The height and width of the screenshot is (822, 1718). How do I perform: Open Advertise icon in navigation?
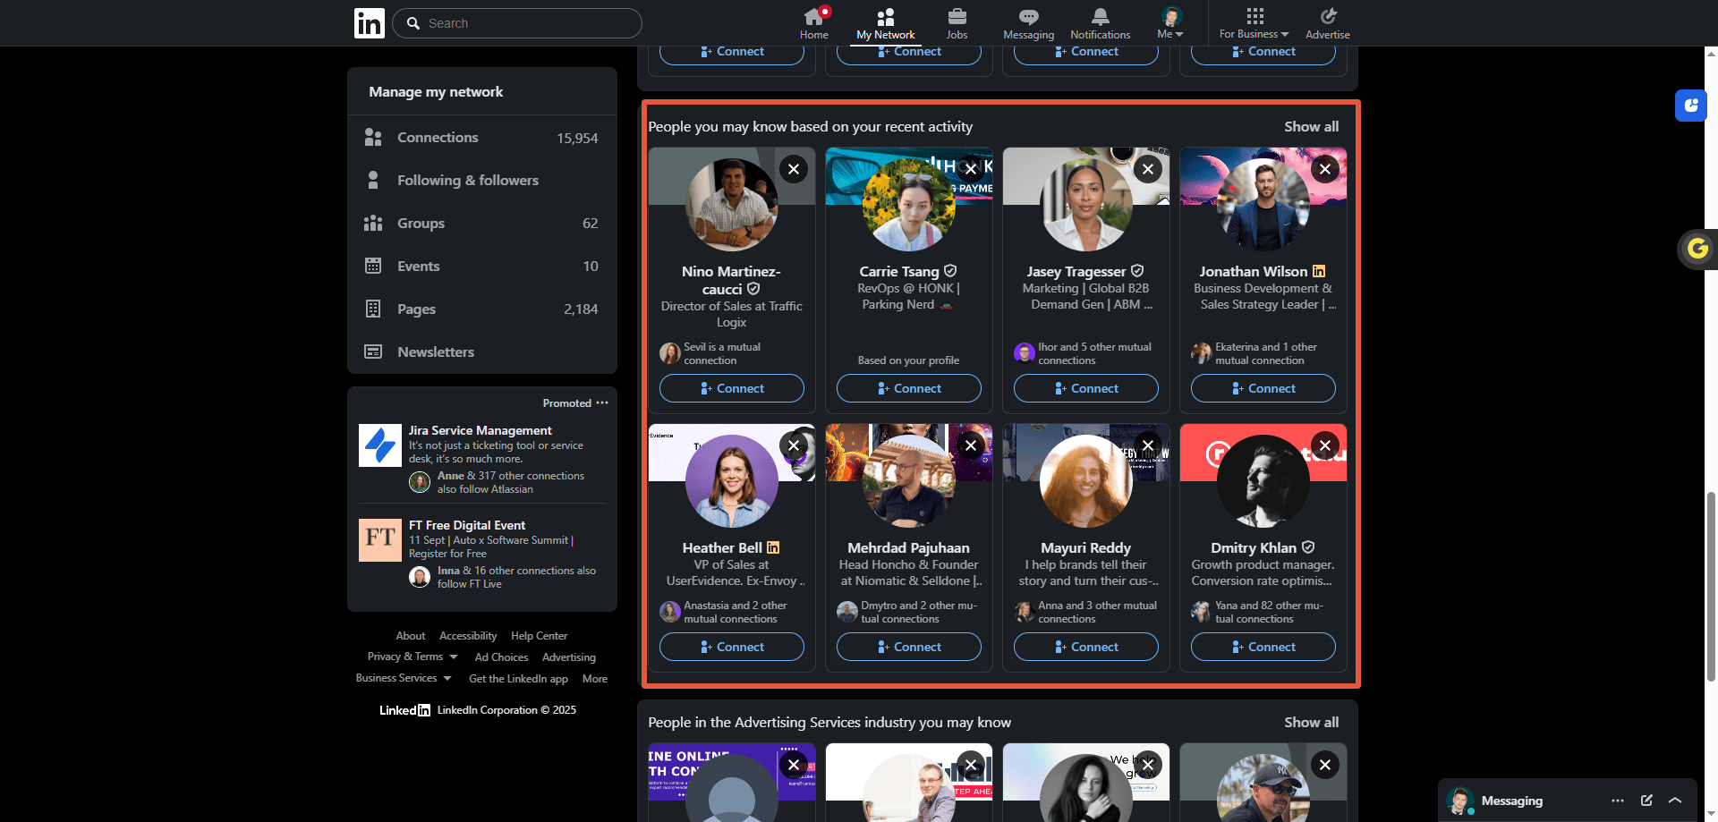coord(1328,23)
